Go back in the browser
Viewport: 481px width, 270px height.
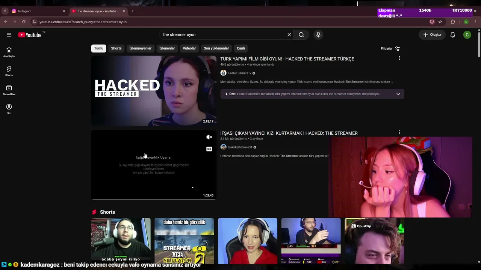(6, 22)
